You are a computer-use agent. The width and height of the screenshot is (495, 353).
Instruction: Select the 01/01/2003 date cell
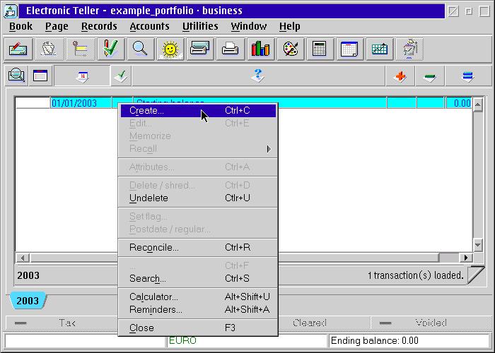tap(81, 103)
